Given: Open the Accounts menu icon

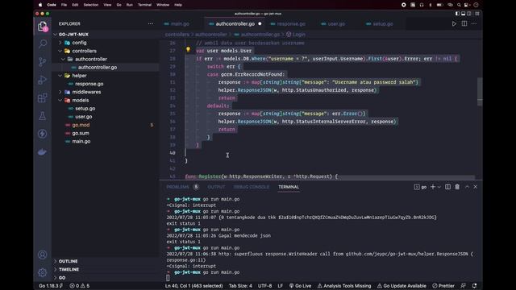Looking at the screenshot, I should 43,255.
